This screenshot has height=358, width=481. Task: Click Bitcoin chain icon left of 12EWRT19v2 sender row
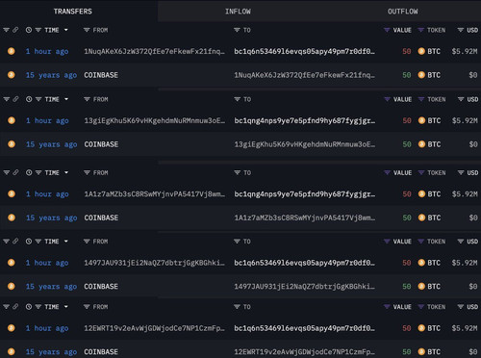[12, 328]
